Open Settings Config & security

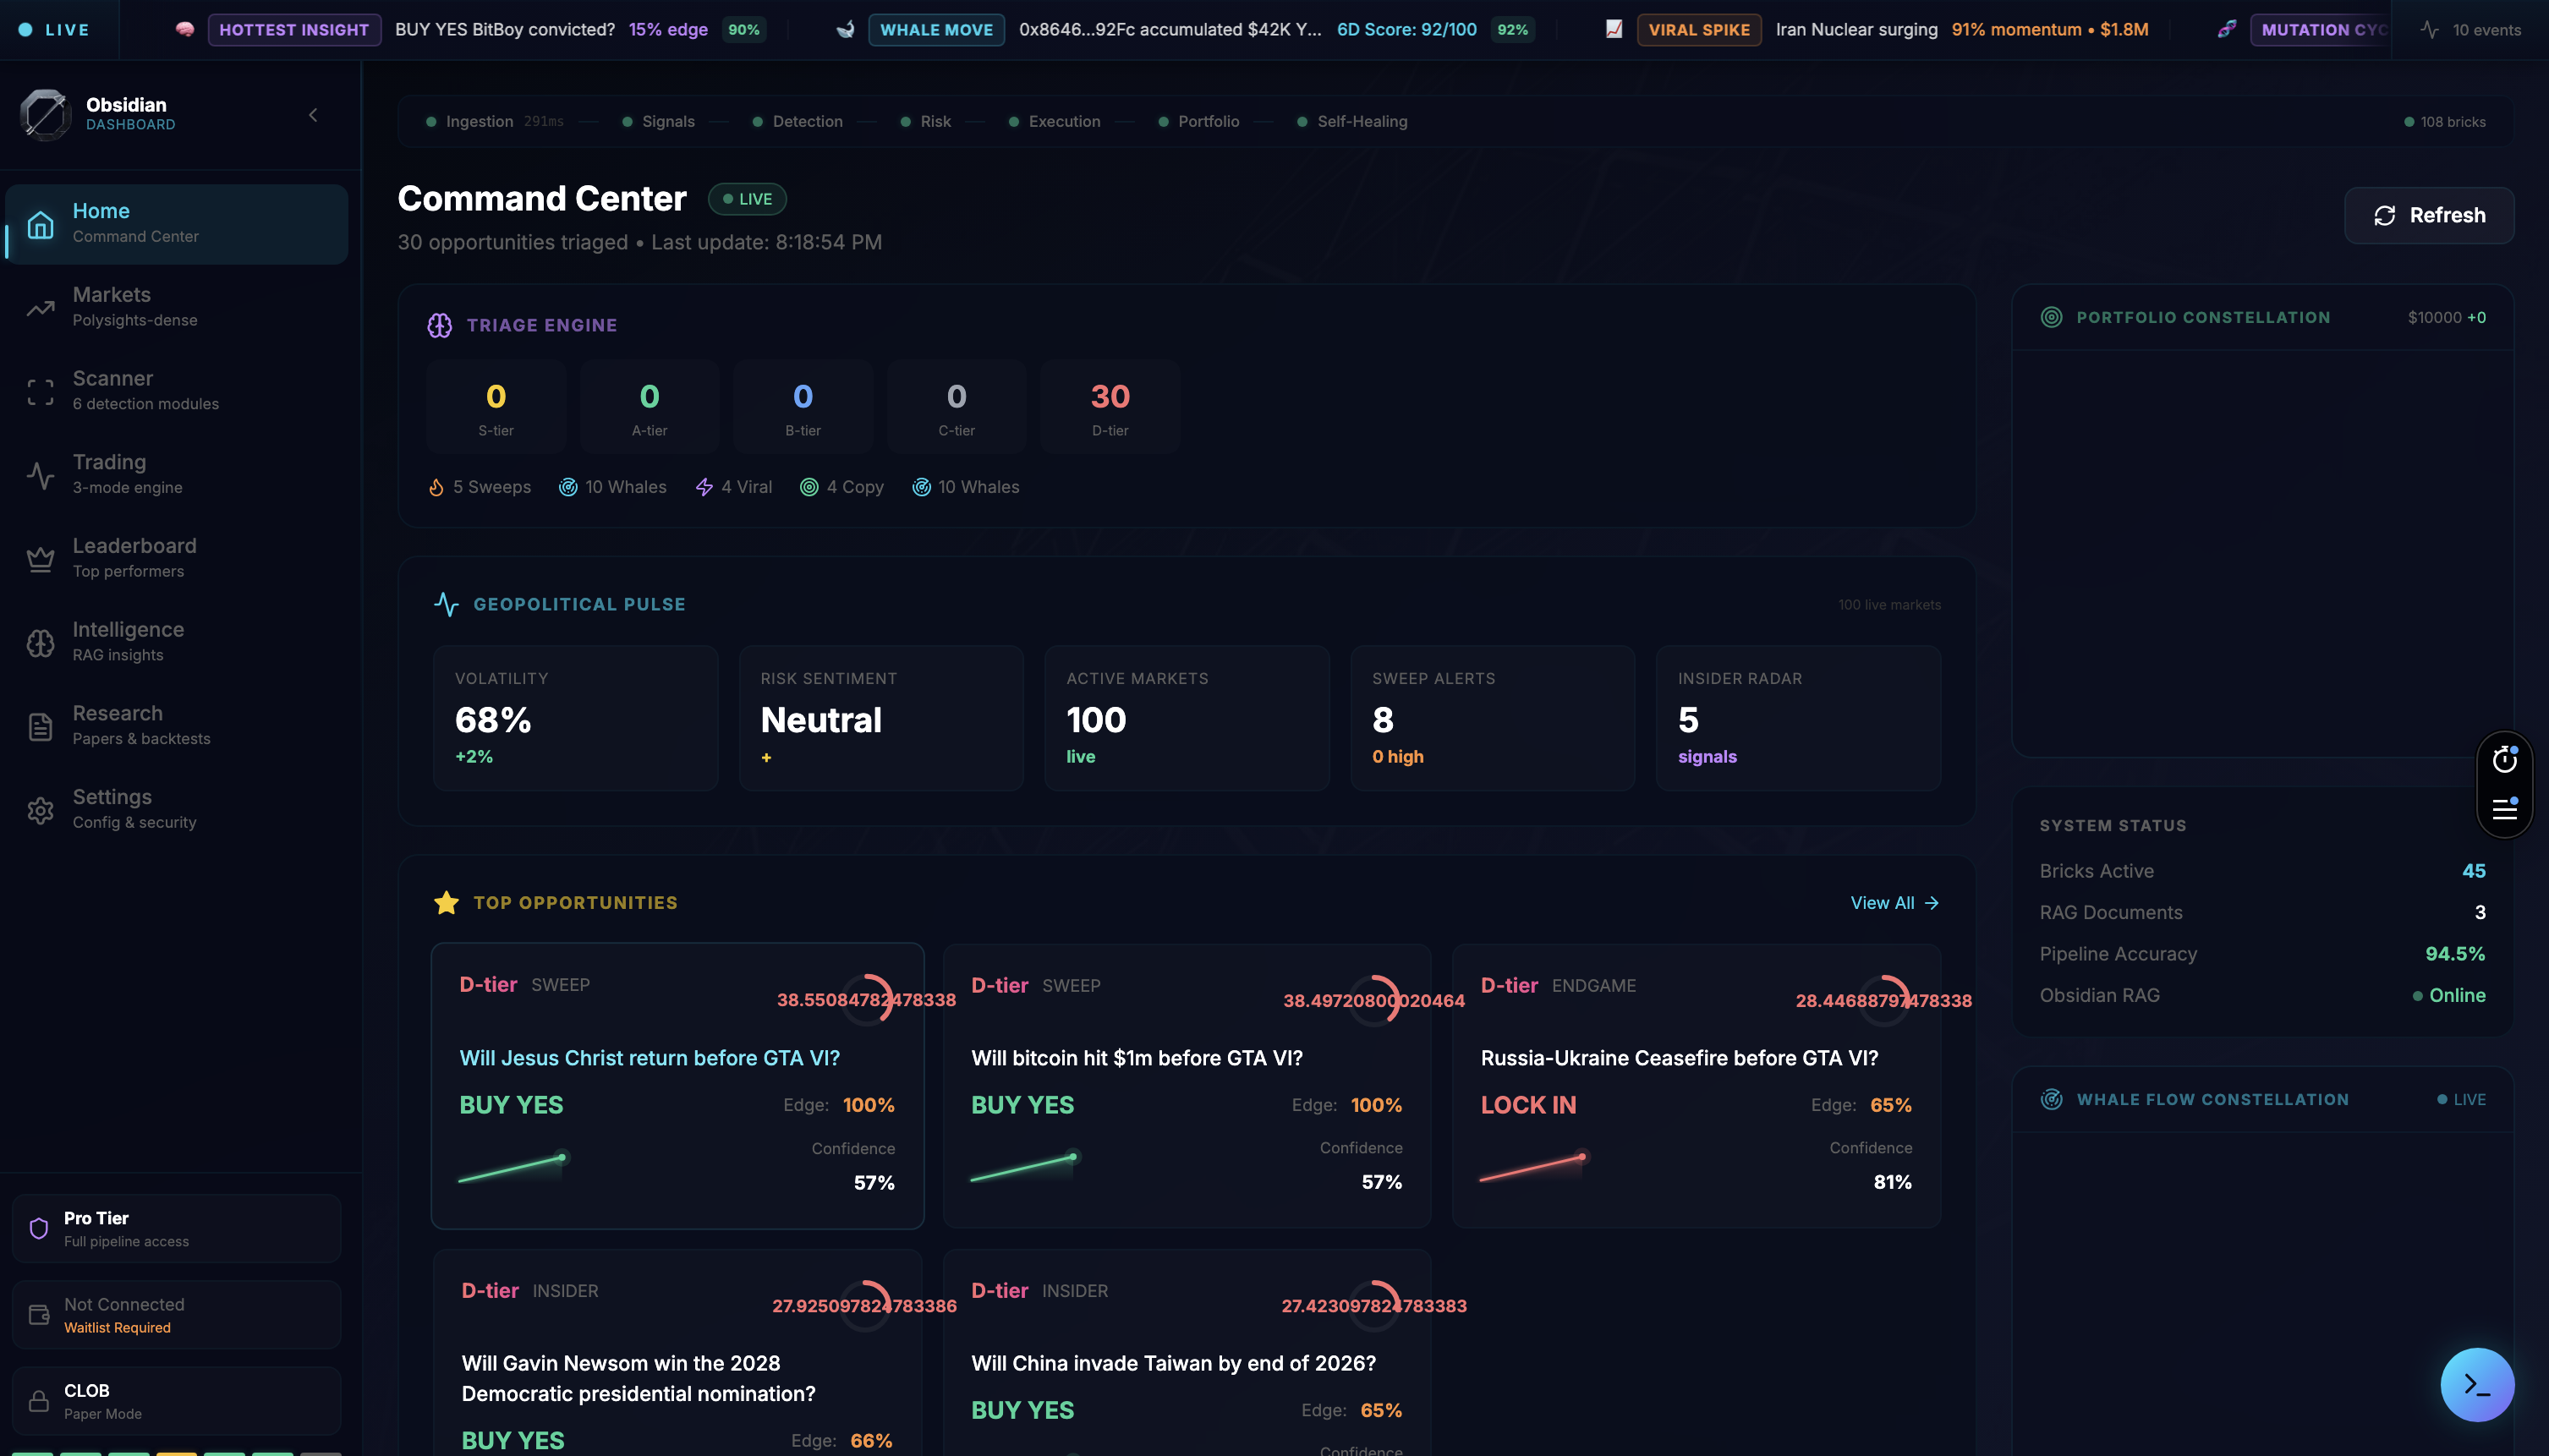[40, 810]
